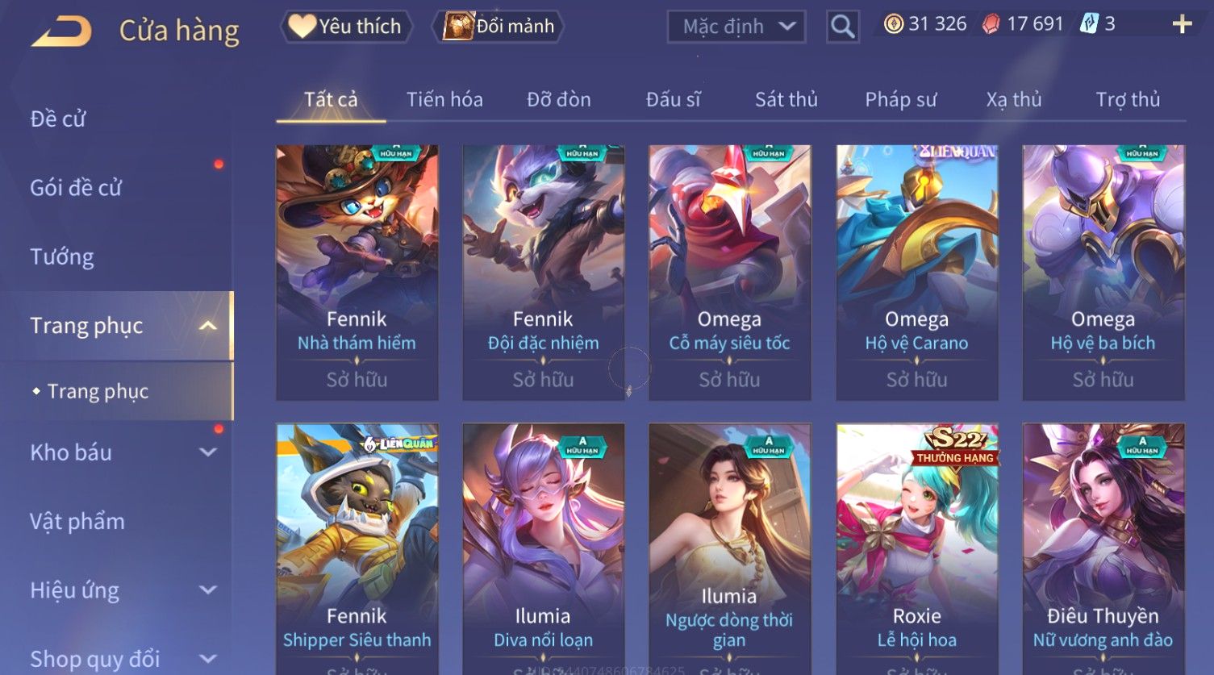Go back using the golden return arrow
The height and width of the screenshot is (675, 1214).
tap(61, 31)
